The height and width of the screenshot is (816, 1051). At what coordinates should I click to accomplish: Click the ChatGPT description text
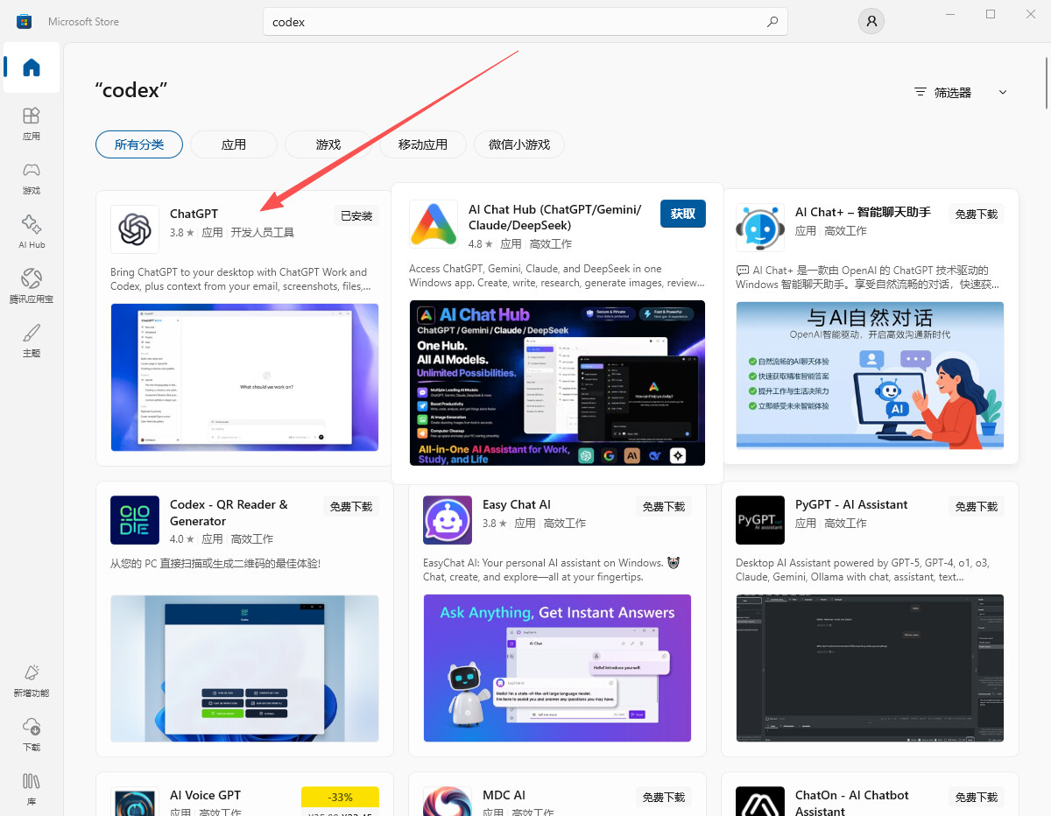coord(239,279)
